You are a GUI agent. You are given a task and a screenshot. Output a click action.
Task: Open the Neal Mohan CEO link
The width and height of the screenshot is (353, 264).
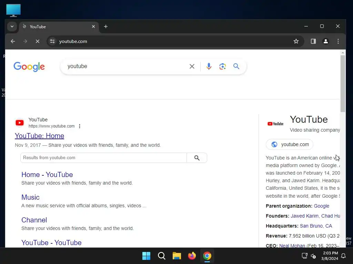292,245
